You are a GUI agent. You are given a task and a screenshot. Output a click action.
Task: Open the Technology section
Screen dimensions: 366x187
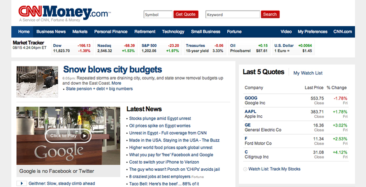[x=173, y=32]
